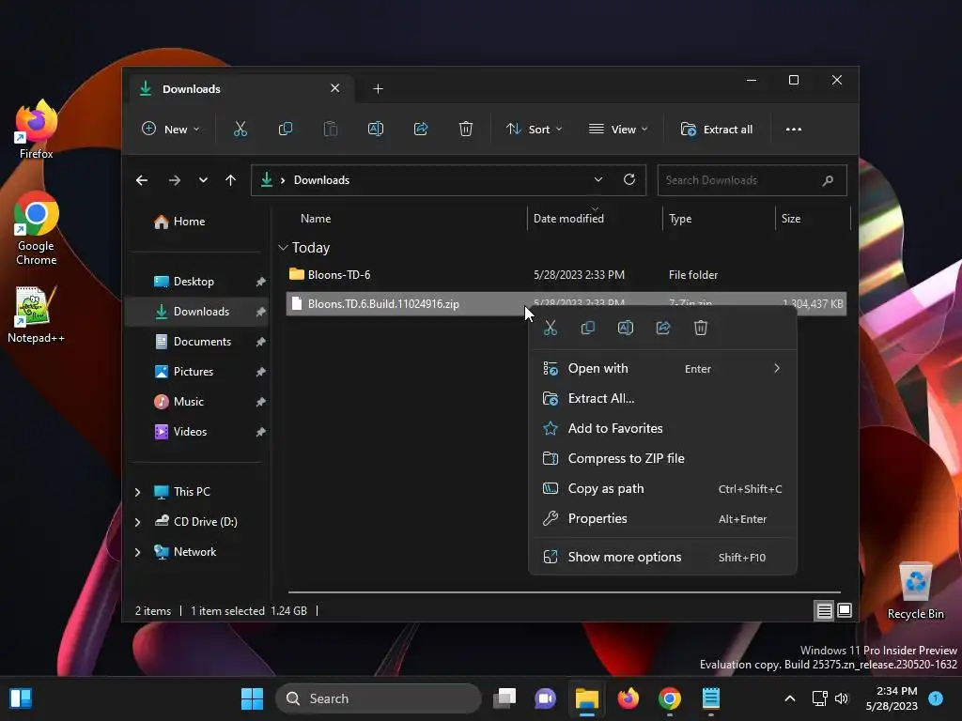Select the Bloons-TD-6 folder
This screenshot has width=962, height=721.
tap(566, 275)
